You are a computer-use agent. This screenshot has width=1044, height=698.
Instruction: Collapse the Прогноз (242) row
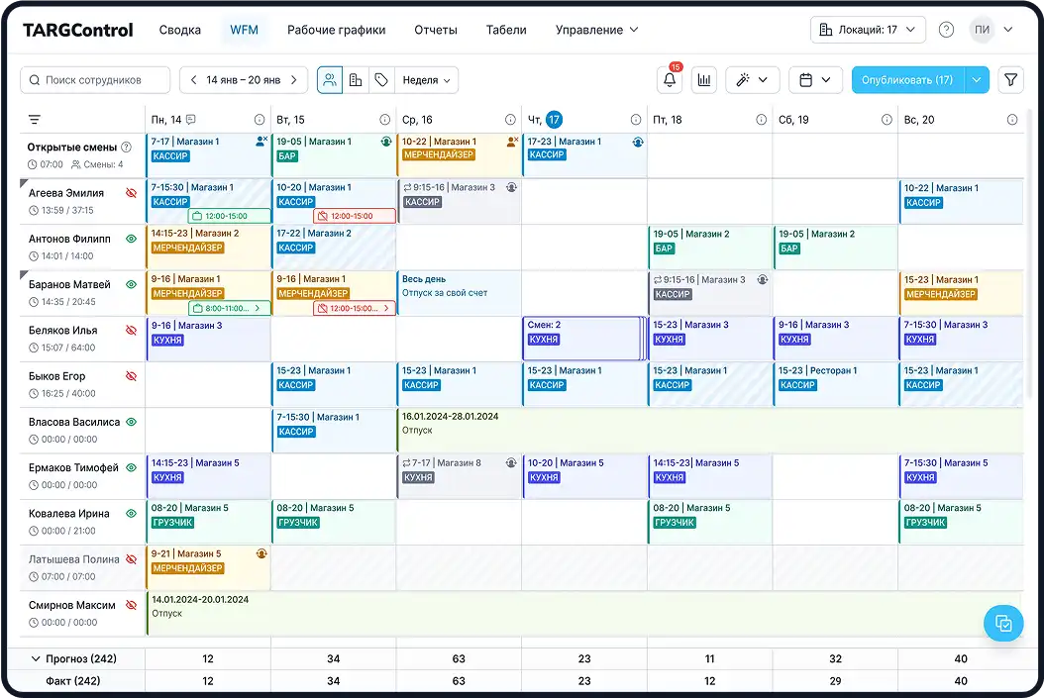tap(36, 658)
